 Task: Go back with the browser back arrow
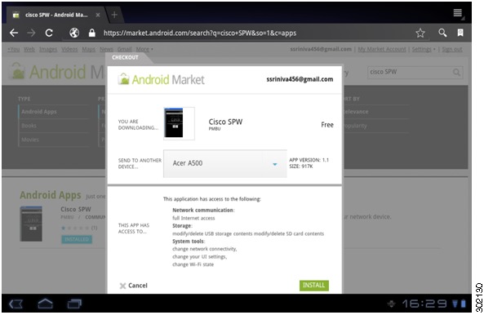pyautogui.click(x=14, y=33)
